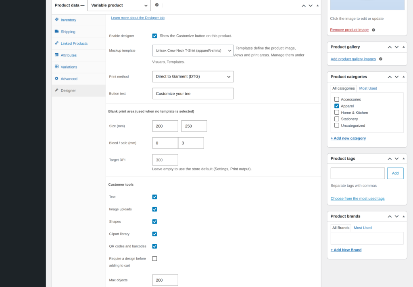The image size is (413, 287).
Task: Click the Inventory tag icon
Action: [56, 19]
